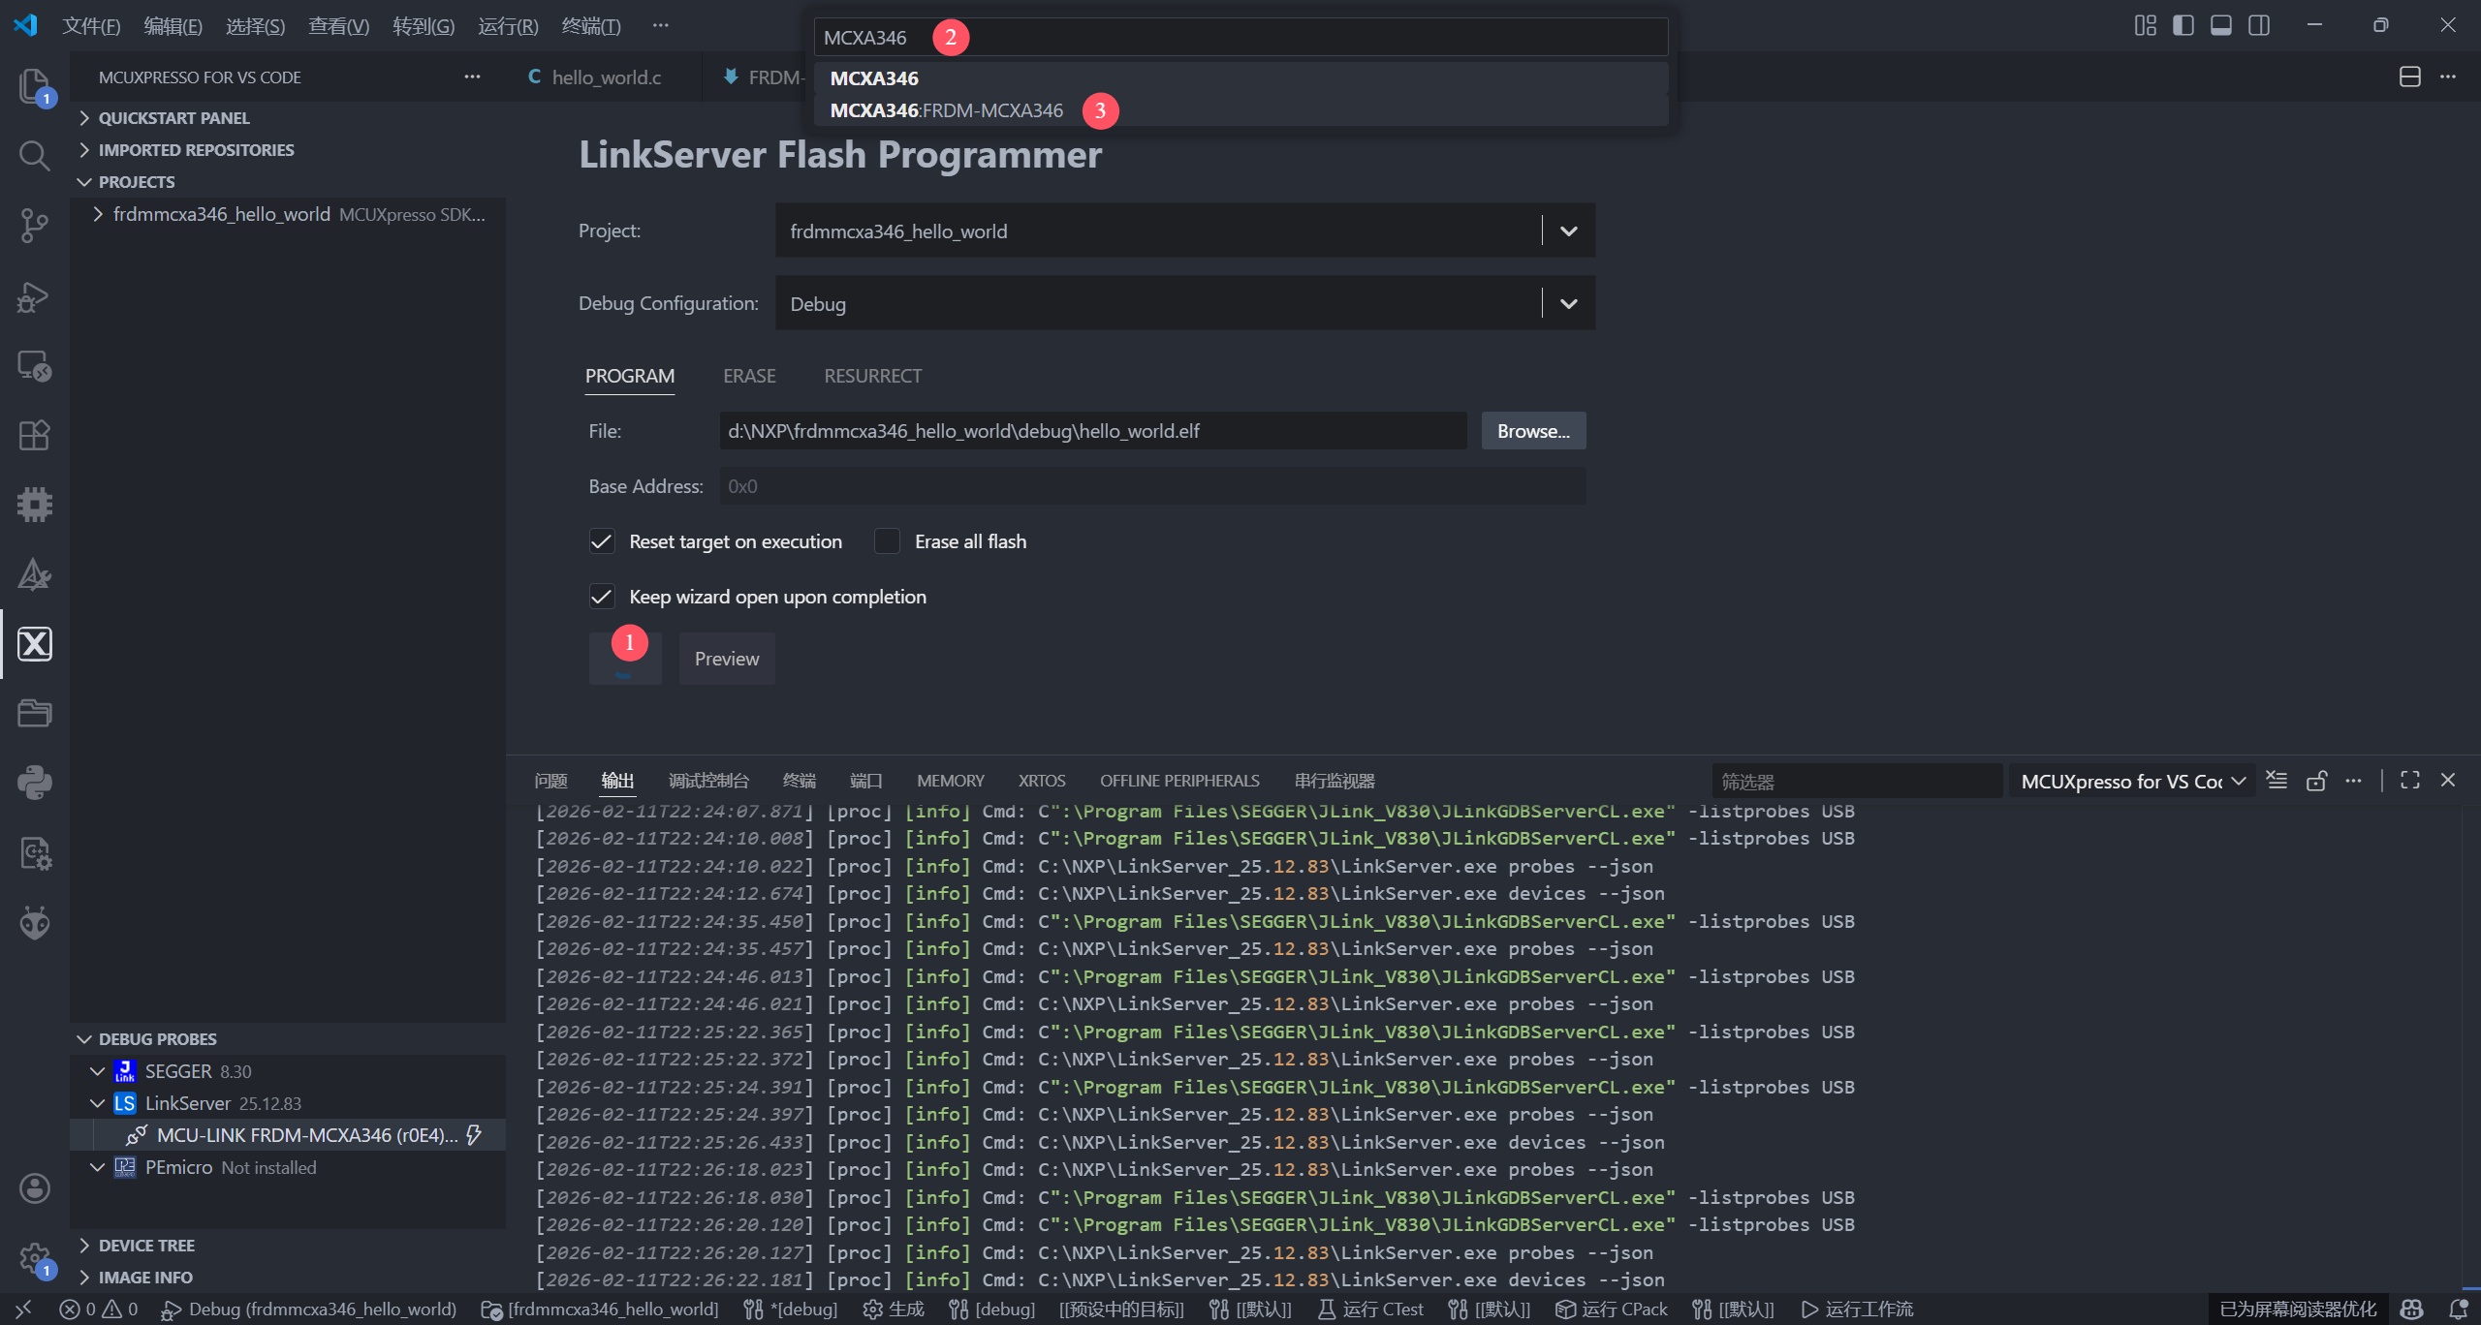Screen dimensions: 2481x1325
Task: Select the MCXA346 suggestion entry
Action: 1240,78
